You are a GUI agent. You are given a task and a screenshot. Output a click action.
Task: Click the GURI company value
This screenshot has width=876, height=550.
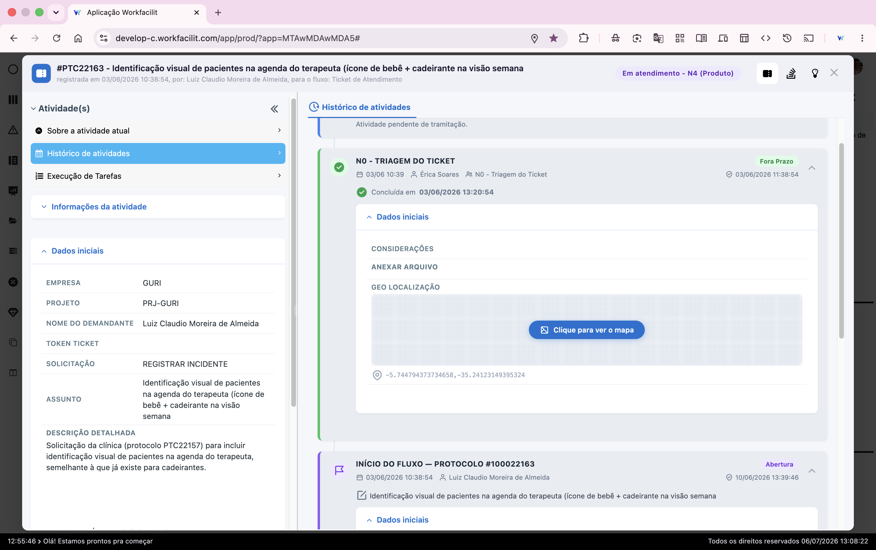tap(152, 283)
